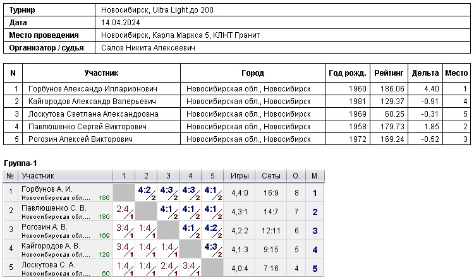The image size is (474, 280).
Task: Click the Сеты header in group table
Action: [271, 176]
